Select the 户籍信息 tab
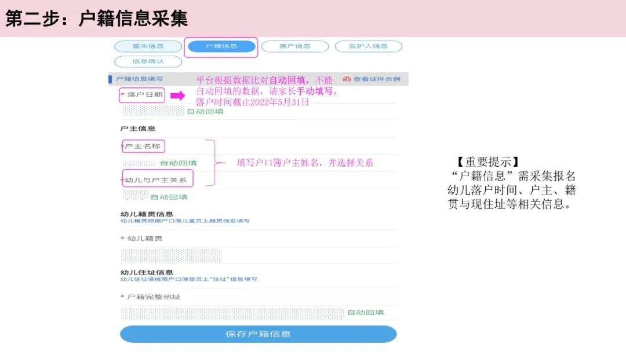 point(221,47)
